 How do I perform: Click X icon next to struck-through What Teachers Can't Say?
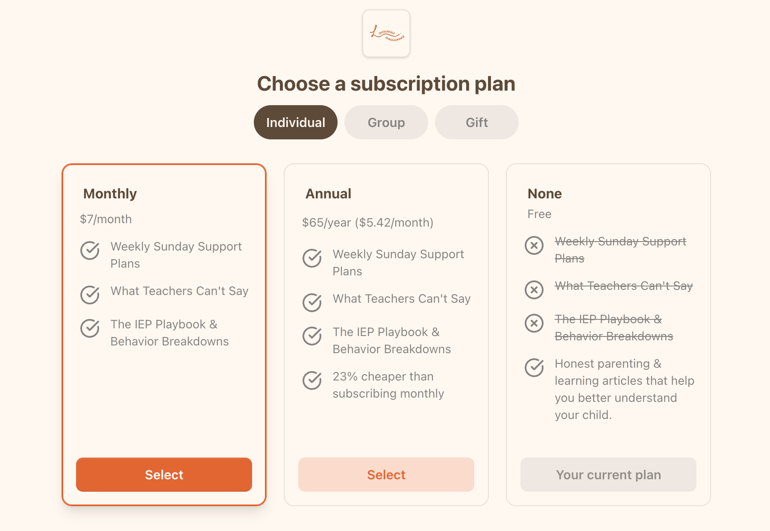click(534, 290)
